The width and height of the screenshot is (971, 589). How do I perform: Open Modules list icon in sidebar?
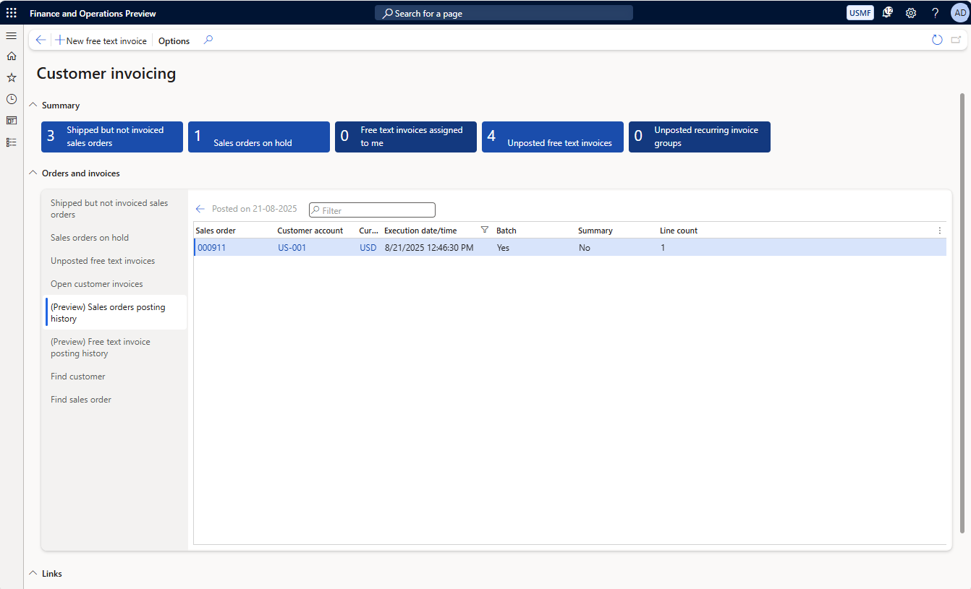12,142
